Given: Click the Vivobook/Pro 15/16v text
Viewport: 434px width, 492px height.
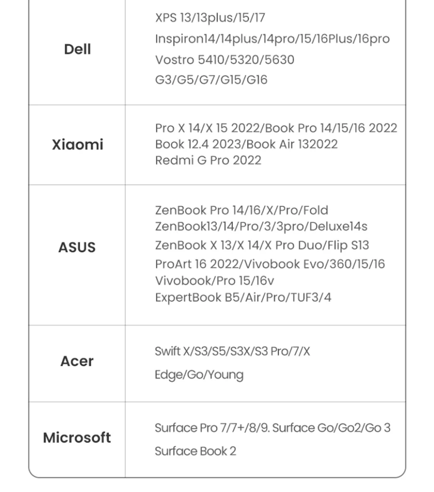Looking at the screenshot, I should 215,281.
